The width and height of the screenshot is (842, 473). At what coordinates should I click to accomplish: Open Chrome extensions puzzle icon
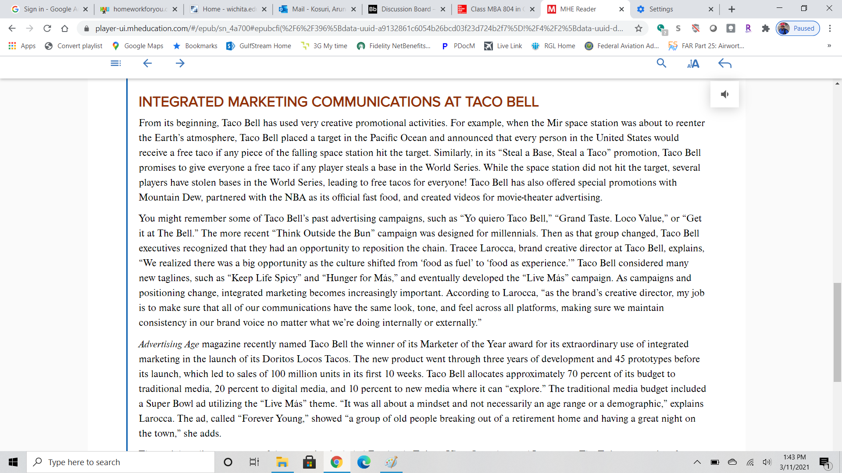pyautogui.click(x=766, y=28)
